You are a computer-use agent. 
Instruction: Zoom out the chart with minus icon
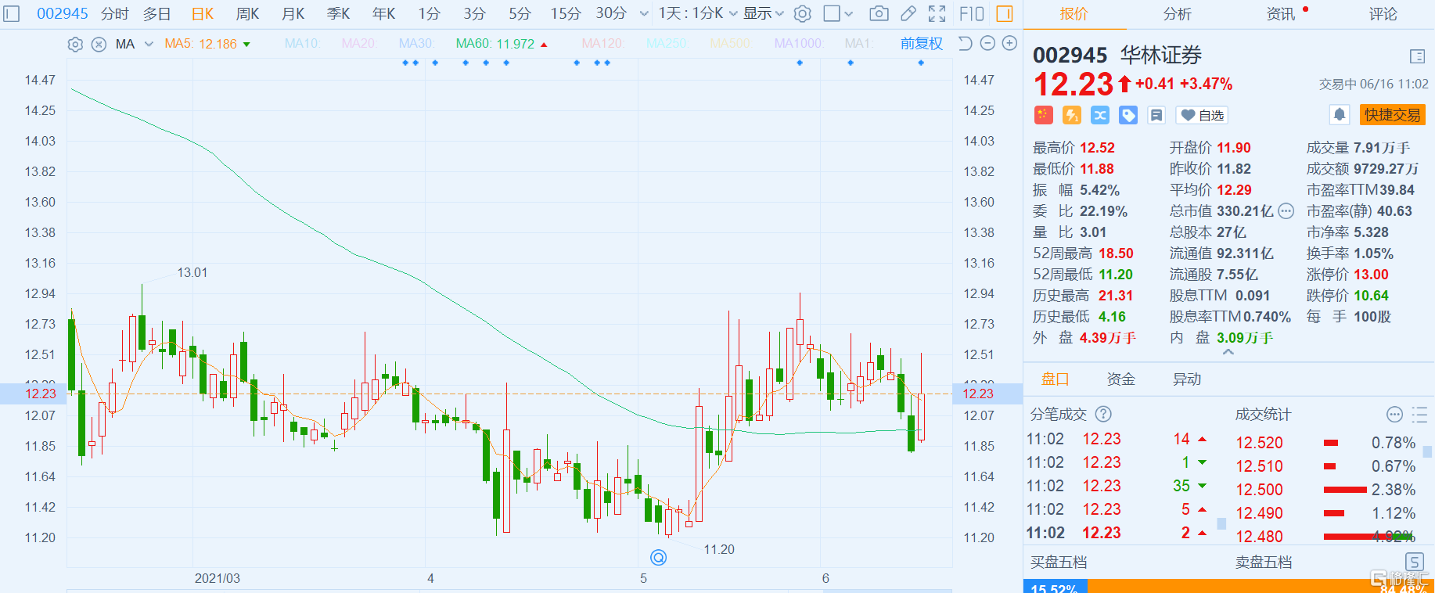(x=987, y=44)
